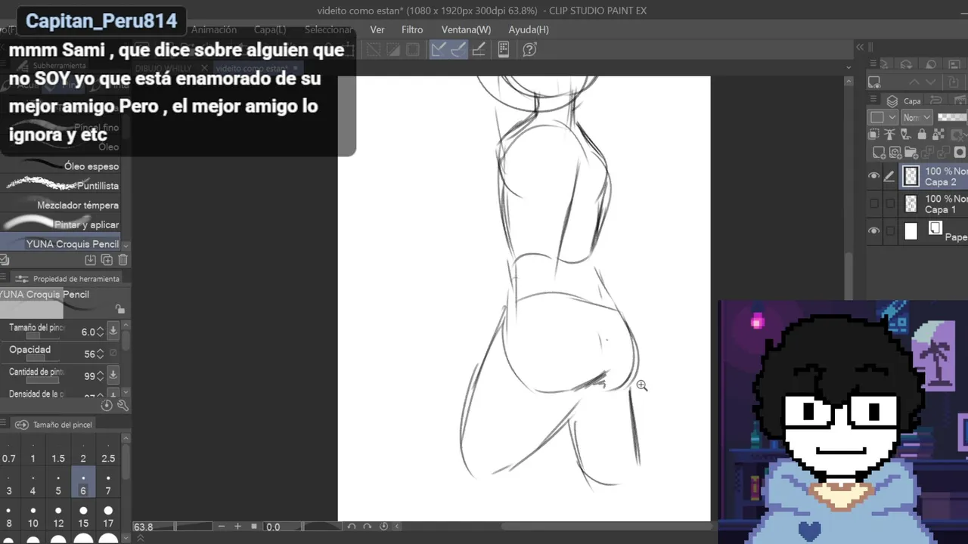Open paint amount dynamics dropdown button
This screenshot has height=544, width=968.
click(113, 375)
